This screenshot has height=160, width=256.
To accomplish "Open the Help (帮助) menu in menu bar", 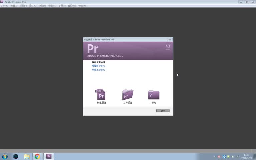I will click(82, 6).
